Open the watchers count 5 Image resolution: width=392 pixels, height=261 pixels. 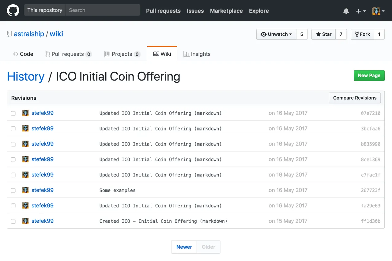point(302,34)
